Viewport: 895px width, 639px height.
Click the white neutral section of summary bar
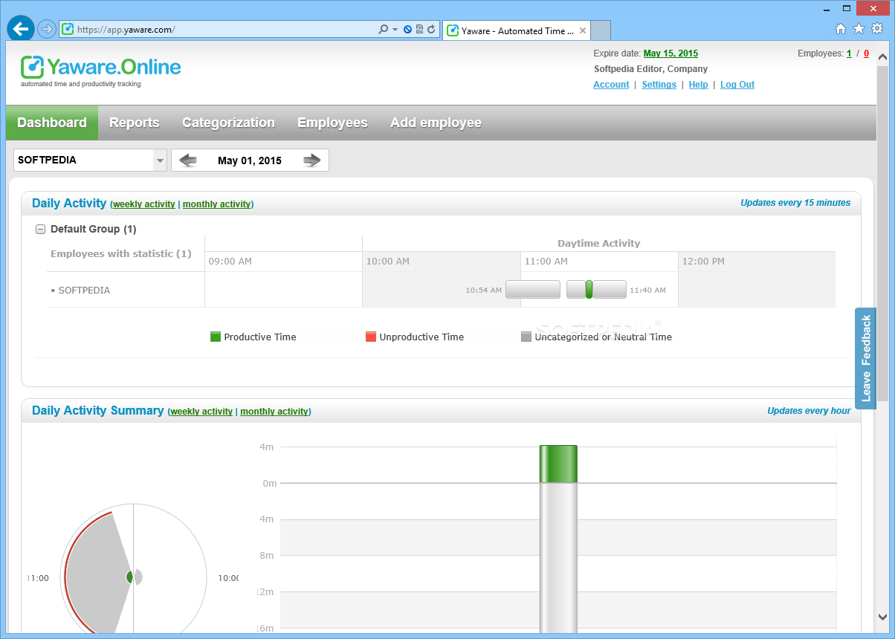[558, 557]
